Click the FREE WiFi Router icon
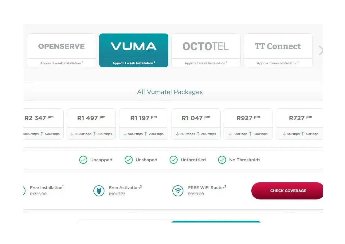Image resolution: width=345 pixels, height=244 pixels. coord(178,191)
